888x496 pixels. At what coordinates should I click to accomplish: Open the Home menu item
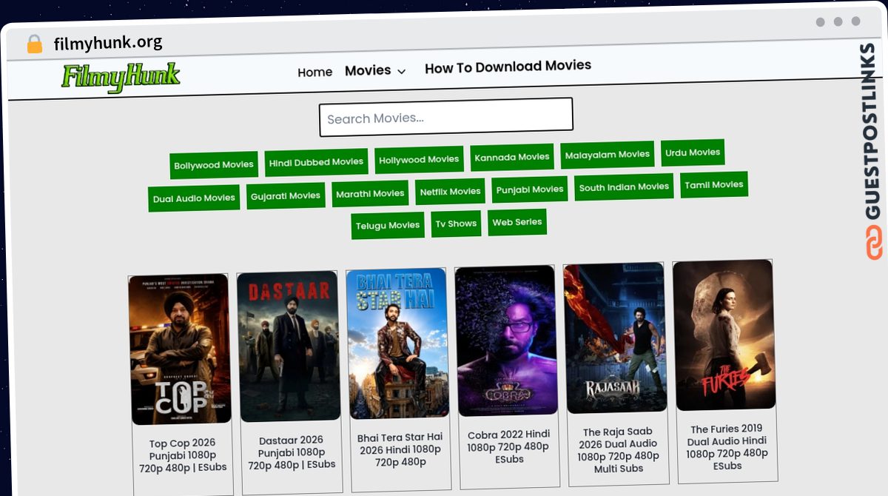pos(315,72)
